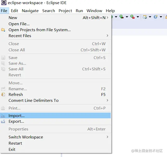This screenshot has width=167, height=157.
Task: Choose the Save As... menu entry
Action: coord(55,63)
